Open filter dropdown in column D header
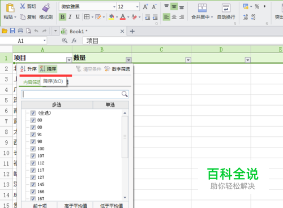 248,60
